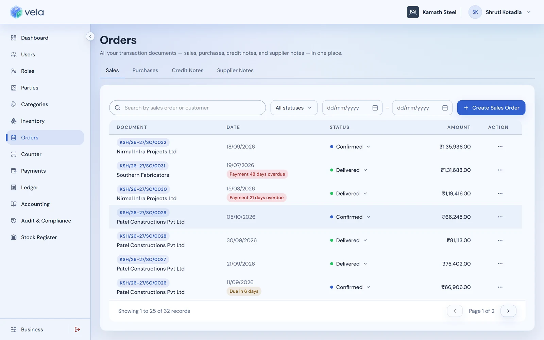Open status dropdown for order SO/0028
Image resolution: width=544 pixels, height=340 pixels.
[x=348, y=240]
